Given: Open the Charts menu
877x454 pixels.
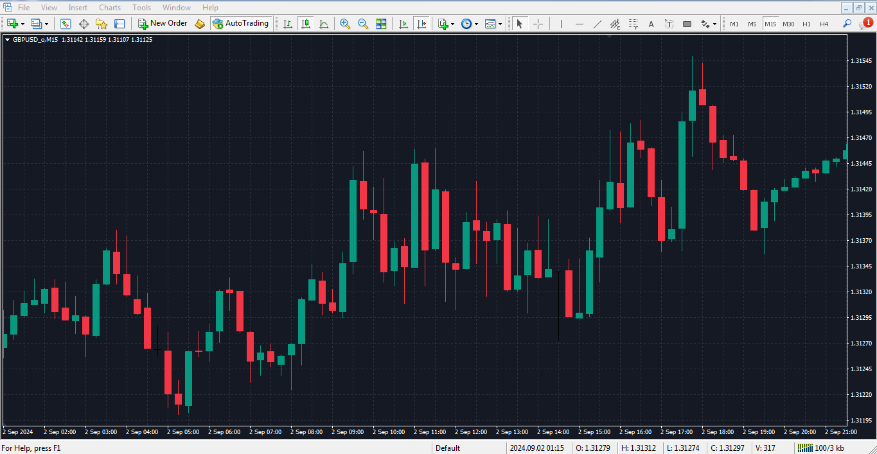Looking at the screenshot, I should click(109, 8).
